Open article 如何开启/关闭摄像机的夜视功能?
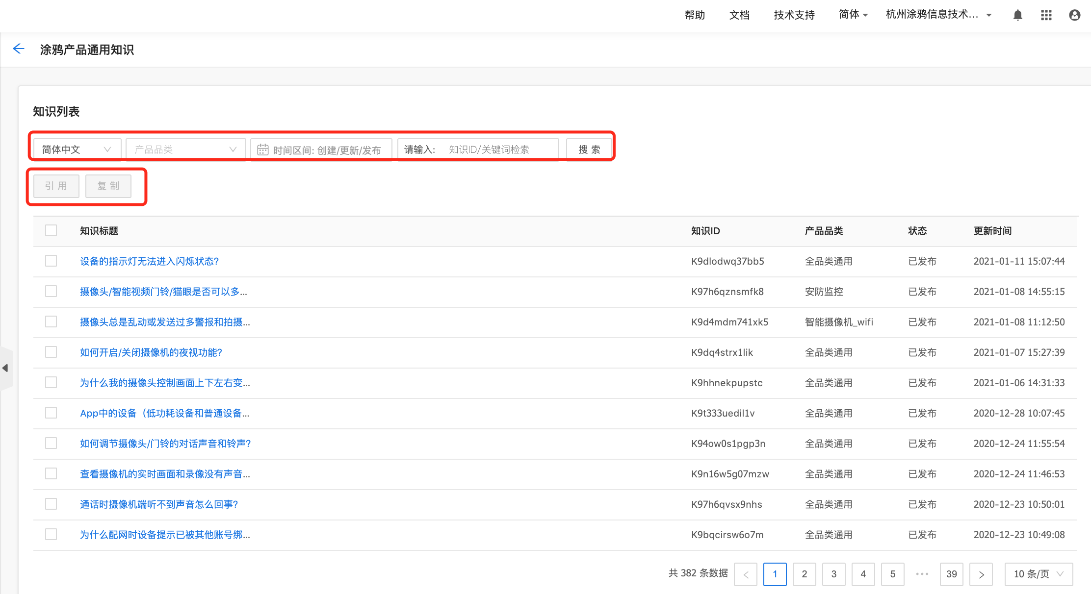 [x=151, y=352]
